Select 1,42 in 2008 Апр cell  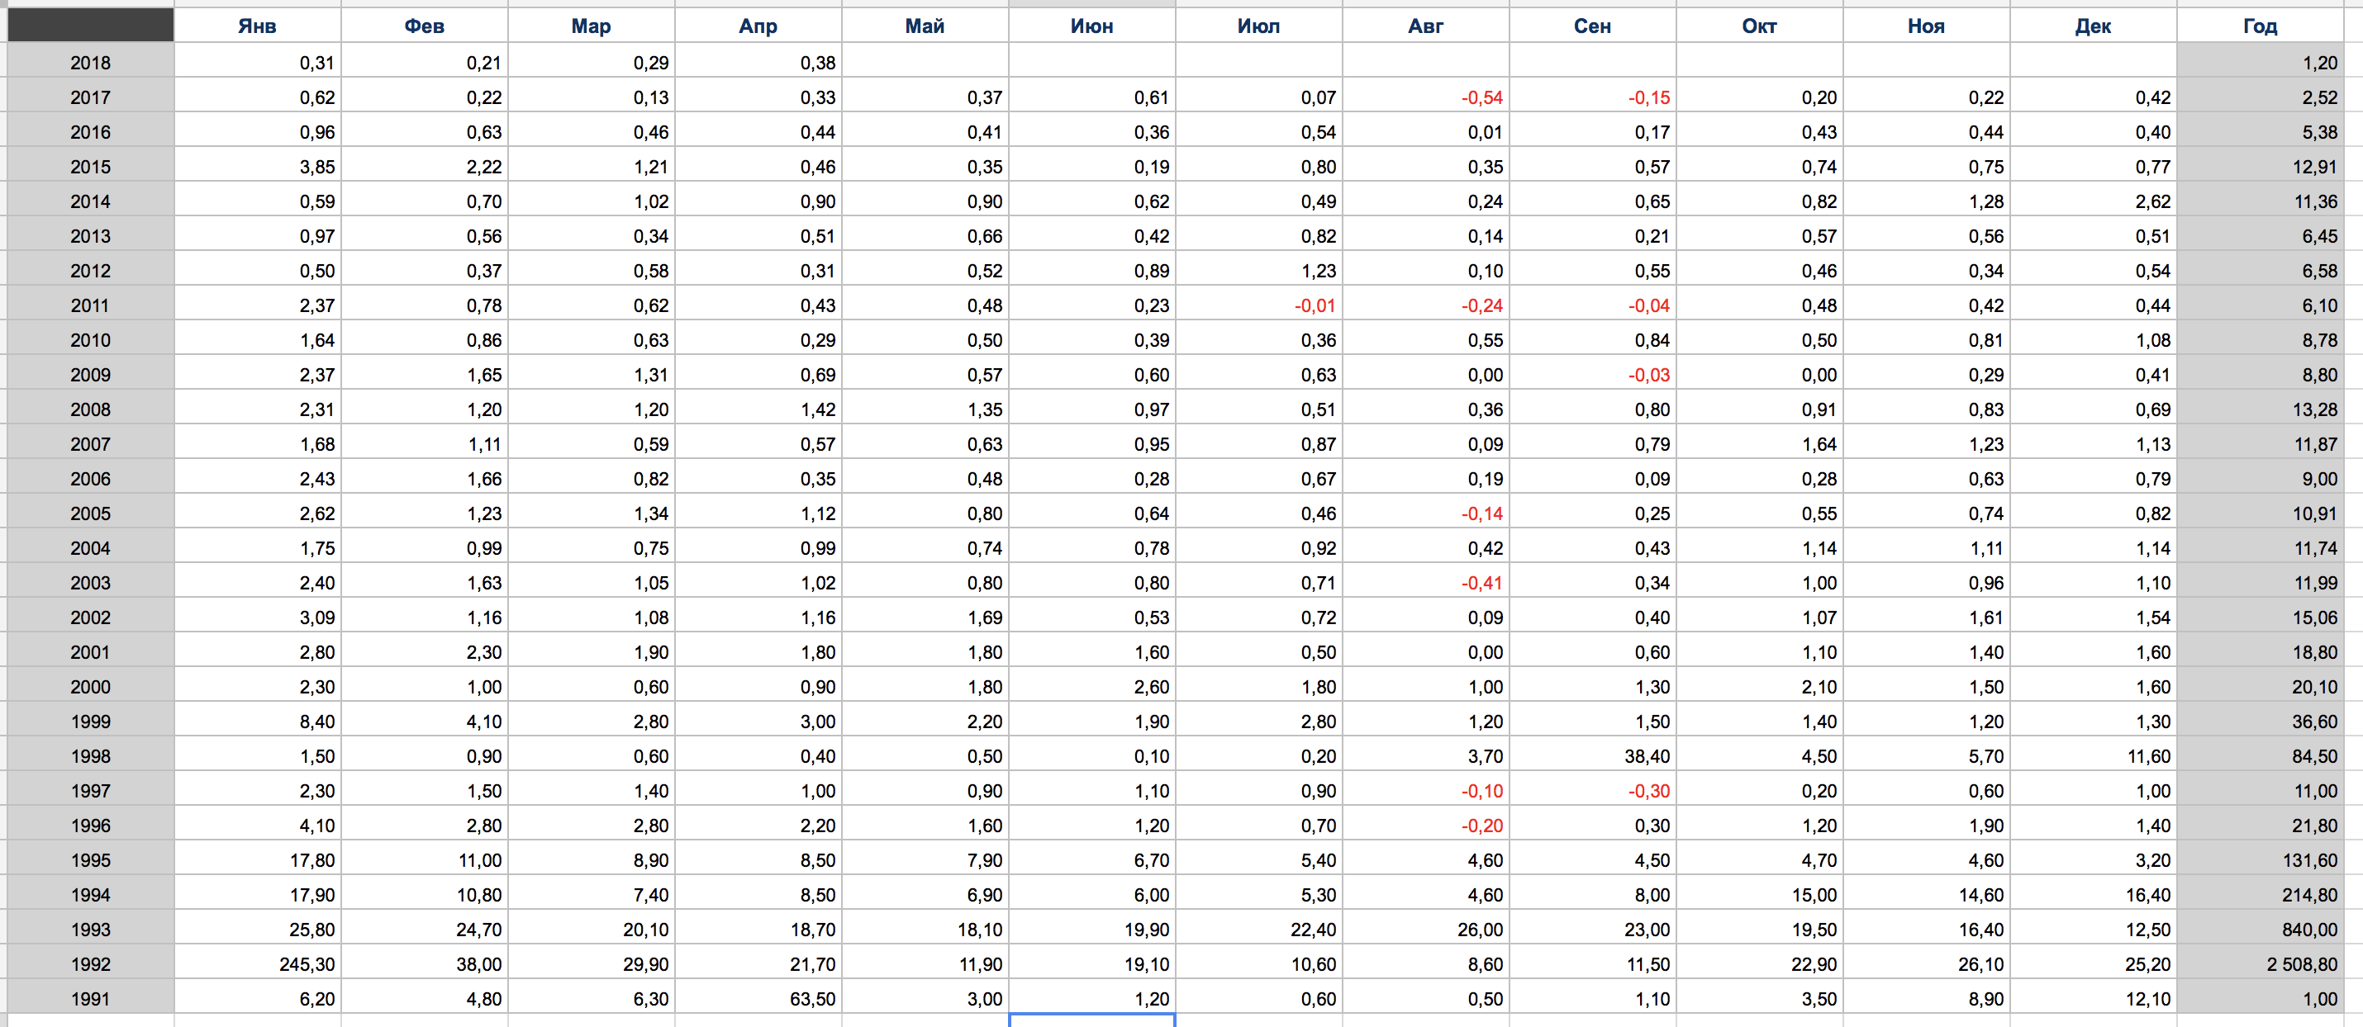[758, 409]
